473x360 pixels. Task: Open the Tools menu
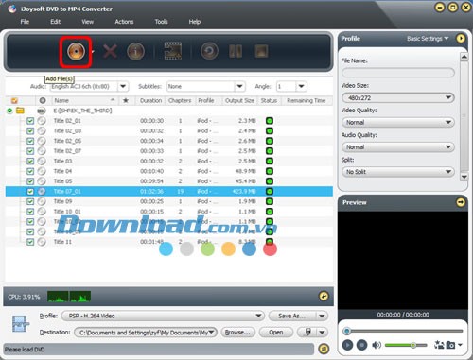coord(161,22)
